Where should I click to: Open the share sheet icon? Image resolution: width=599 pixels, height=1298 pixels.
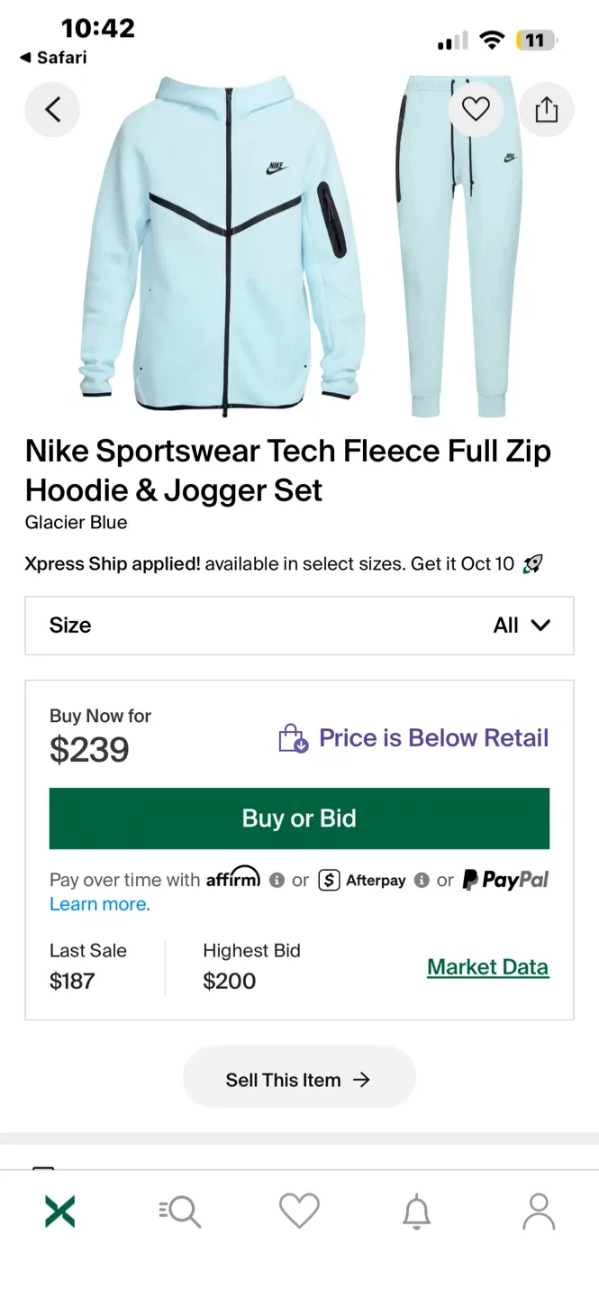pyautogui.click(x=547, y=109)
